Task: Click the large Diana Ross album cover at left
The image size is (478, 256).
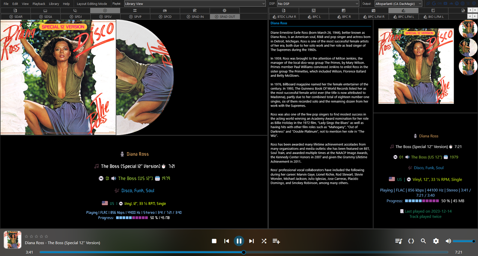Action: [58, 77]
